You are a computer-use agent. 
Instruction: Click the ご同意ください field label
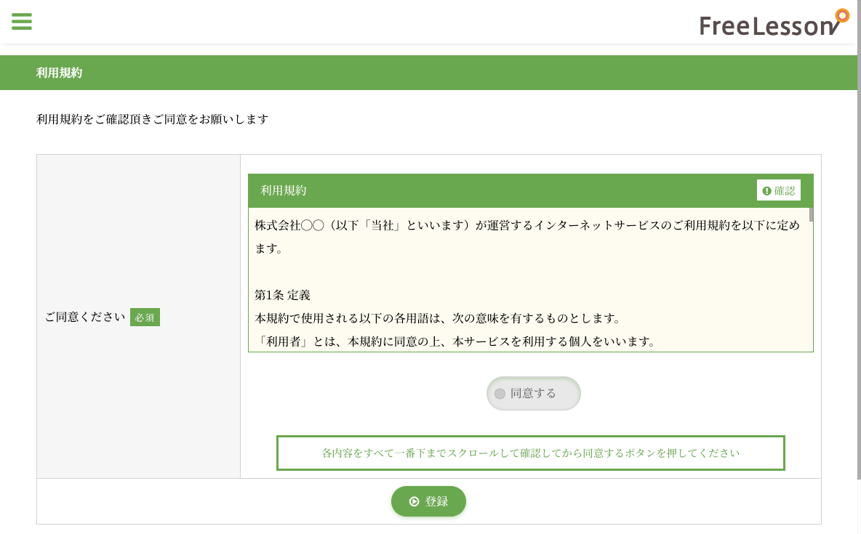point(85,317)
